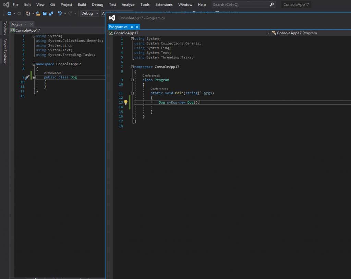Open the Toolbox side panel
The height and width of the screenshot is (279, 351).
pyautogui.click(x=5, y=28)
